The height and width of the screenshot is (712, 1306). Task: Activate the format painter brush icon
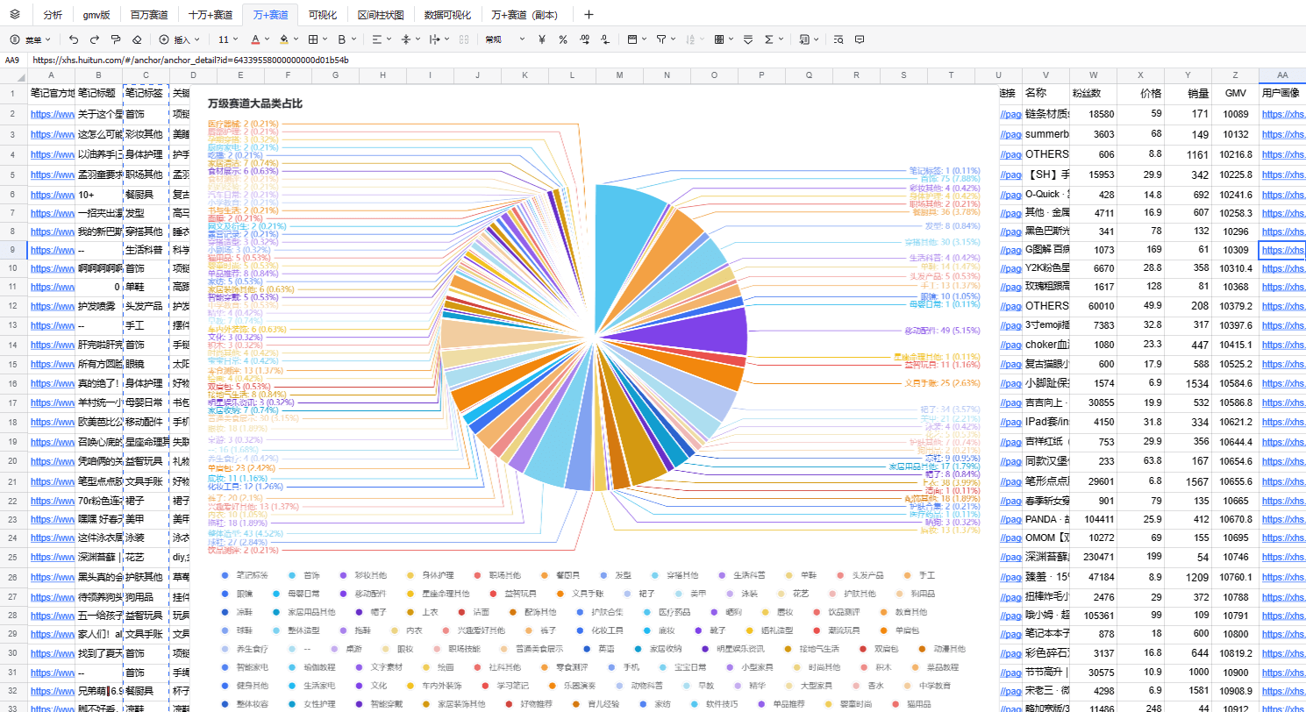click(115, 39)
